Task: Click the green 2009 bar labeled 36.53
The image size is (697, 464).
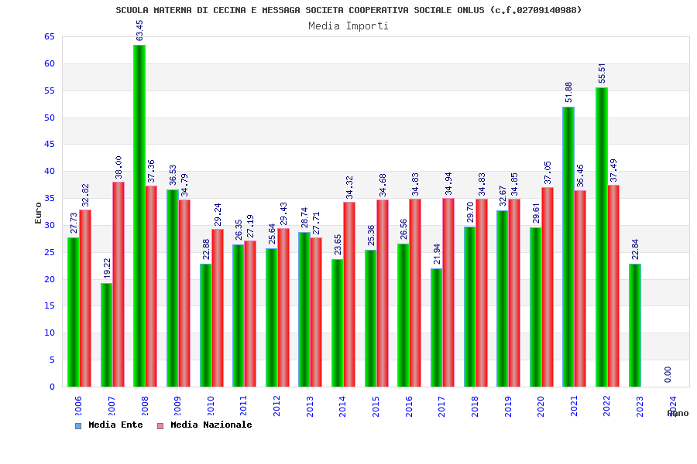Action: (x=173, y=288)
